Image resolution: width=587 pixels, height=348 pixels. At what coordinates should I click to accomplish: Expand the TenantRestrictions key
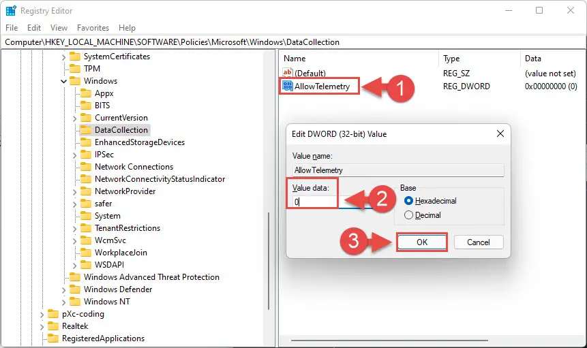click(74, 229)
